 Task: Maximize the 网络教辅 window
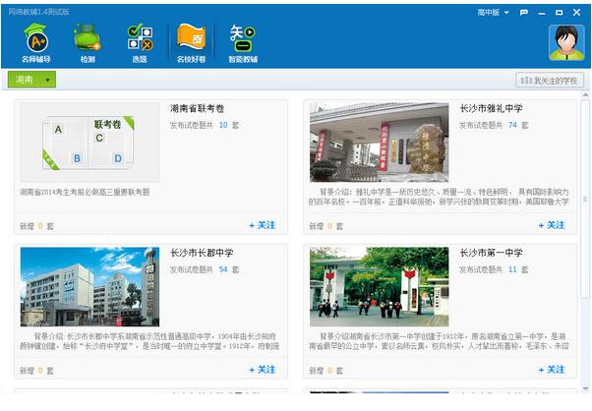click(x=560, y=13)
